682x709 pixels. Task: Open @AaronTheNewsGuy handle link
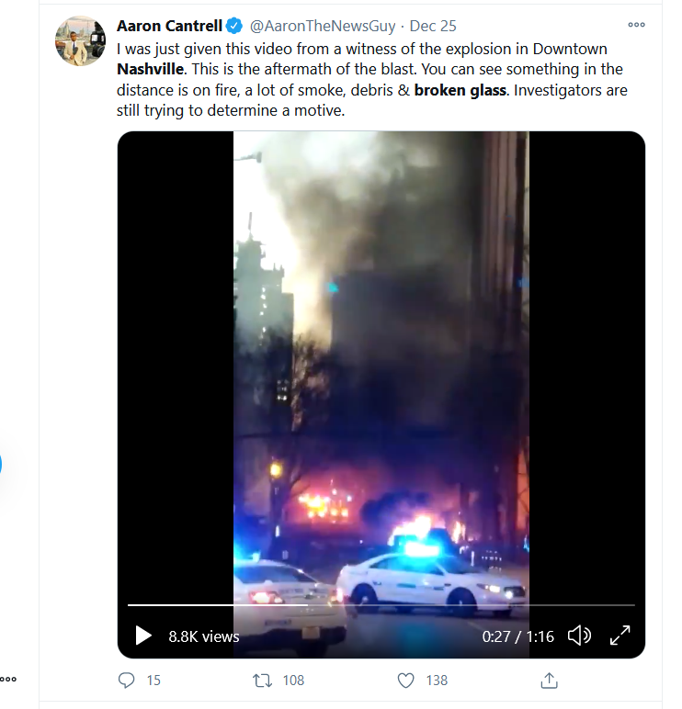click(323, 27)
